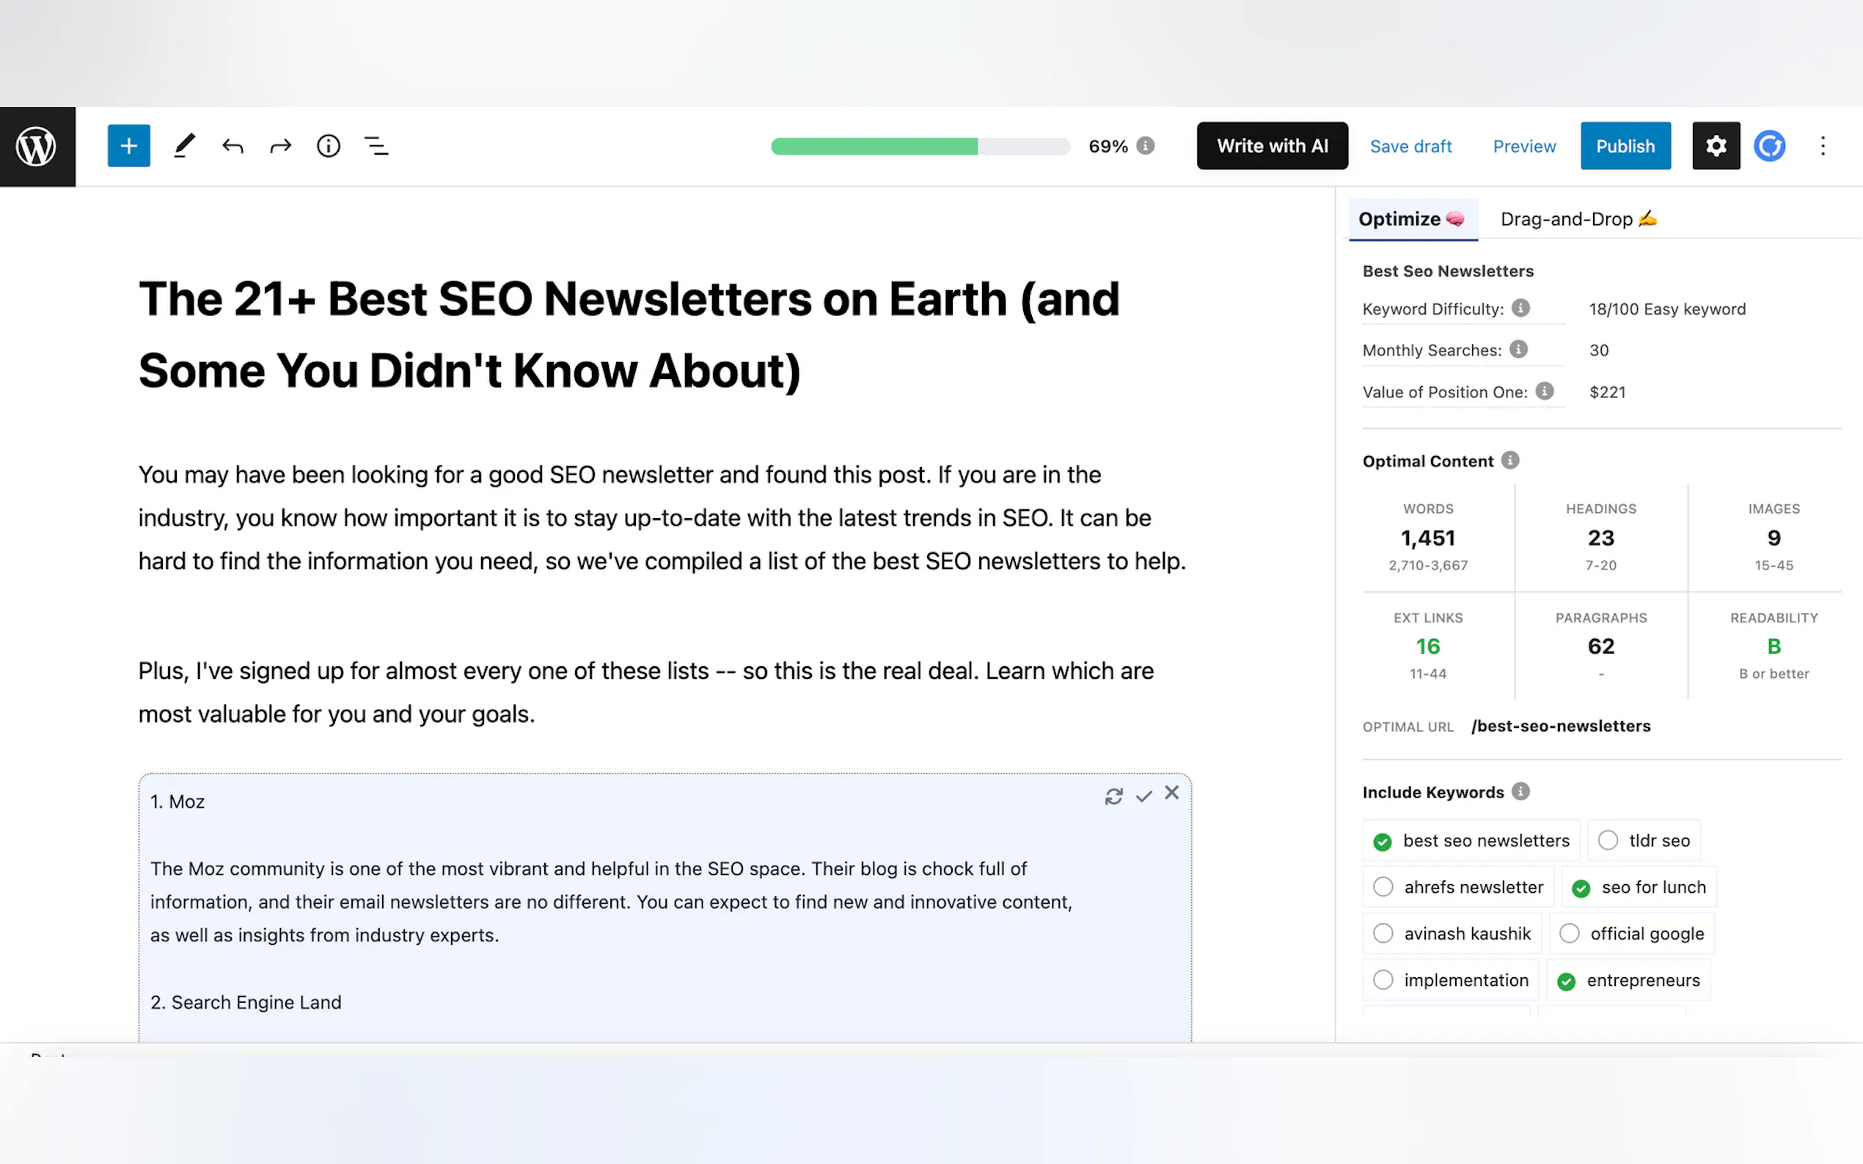The width and height of the screenshot is (1863, 1164).
Task: Open the document details info icon
Action: coord(329,147)
